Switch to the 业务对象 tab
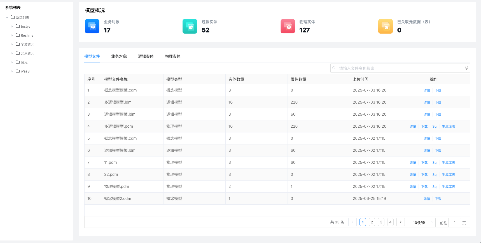The height and width of the screenshot is (243, 481). click(119, 56)
